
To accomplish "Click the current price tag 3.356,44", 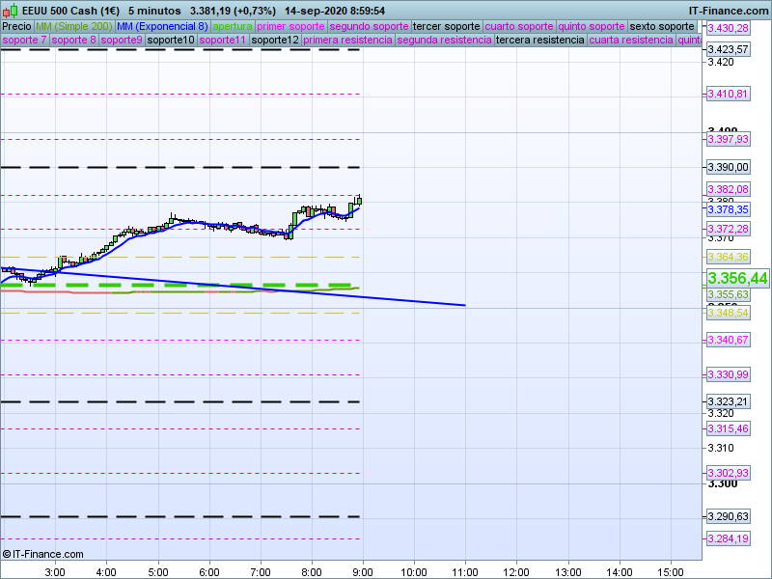I will 737,278.
